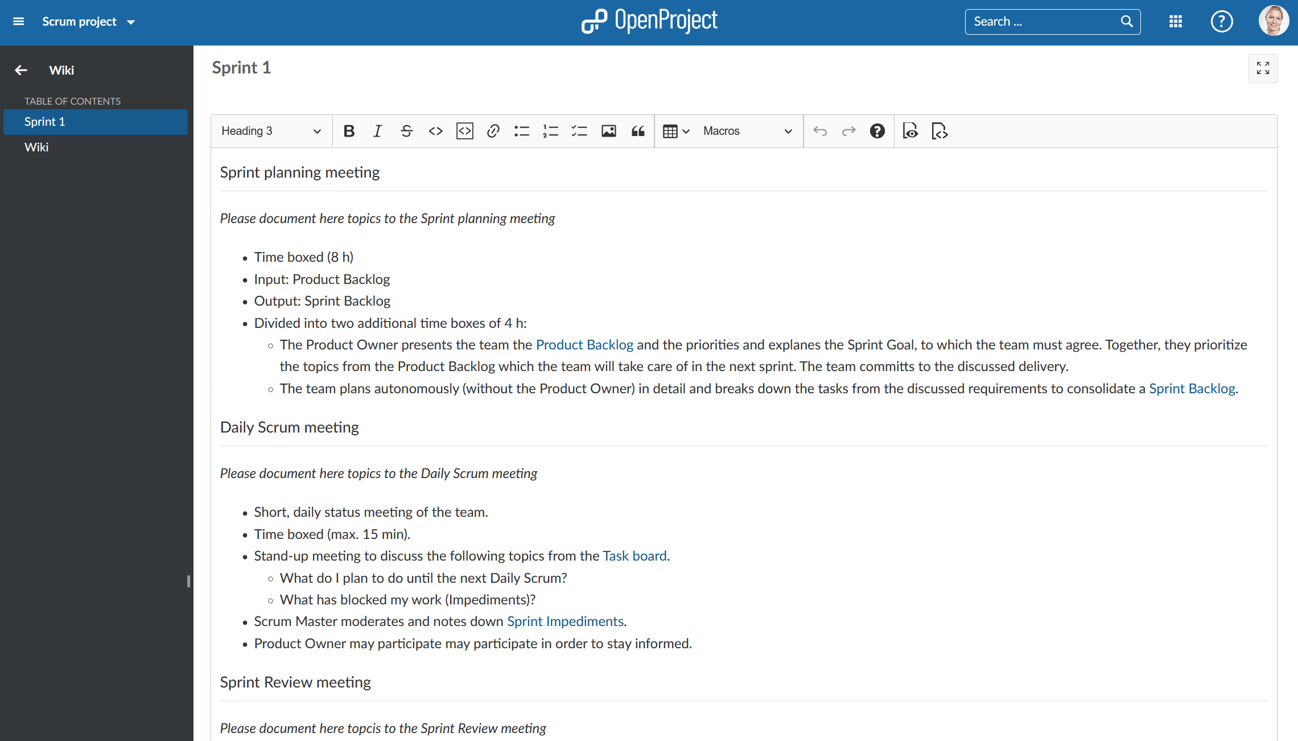Click the redo icon
This screenshot has height=741, width=1298.
pos(848,131)
